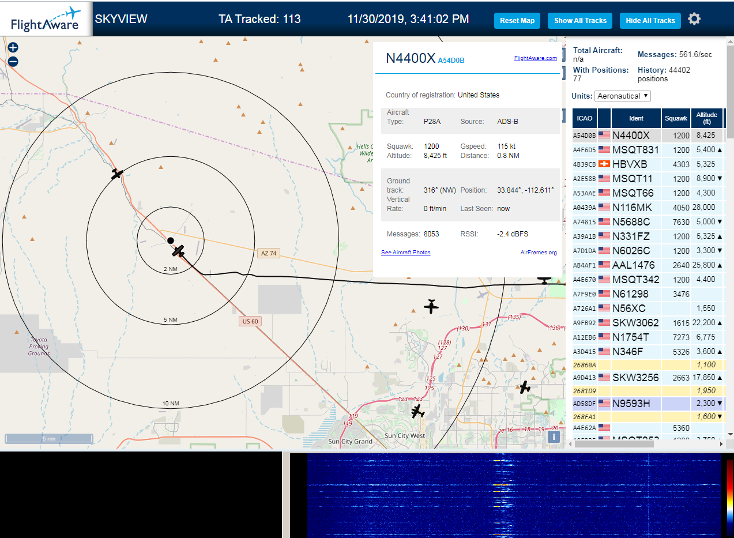Click the TA Tracked: 113 header text
This screenshot has height=538, width=734.
259,19
